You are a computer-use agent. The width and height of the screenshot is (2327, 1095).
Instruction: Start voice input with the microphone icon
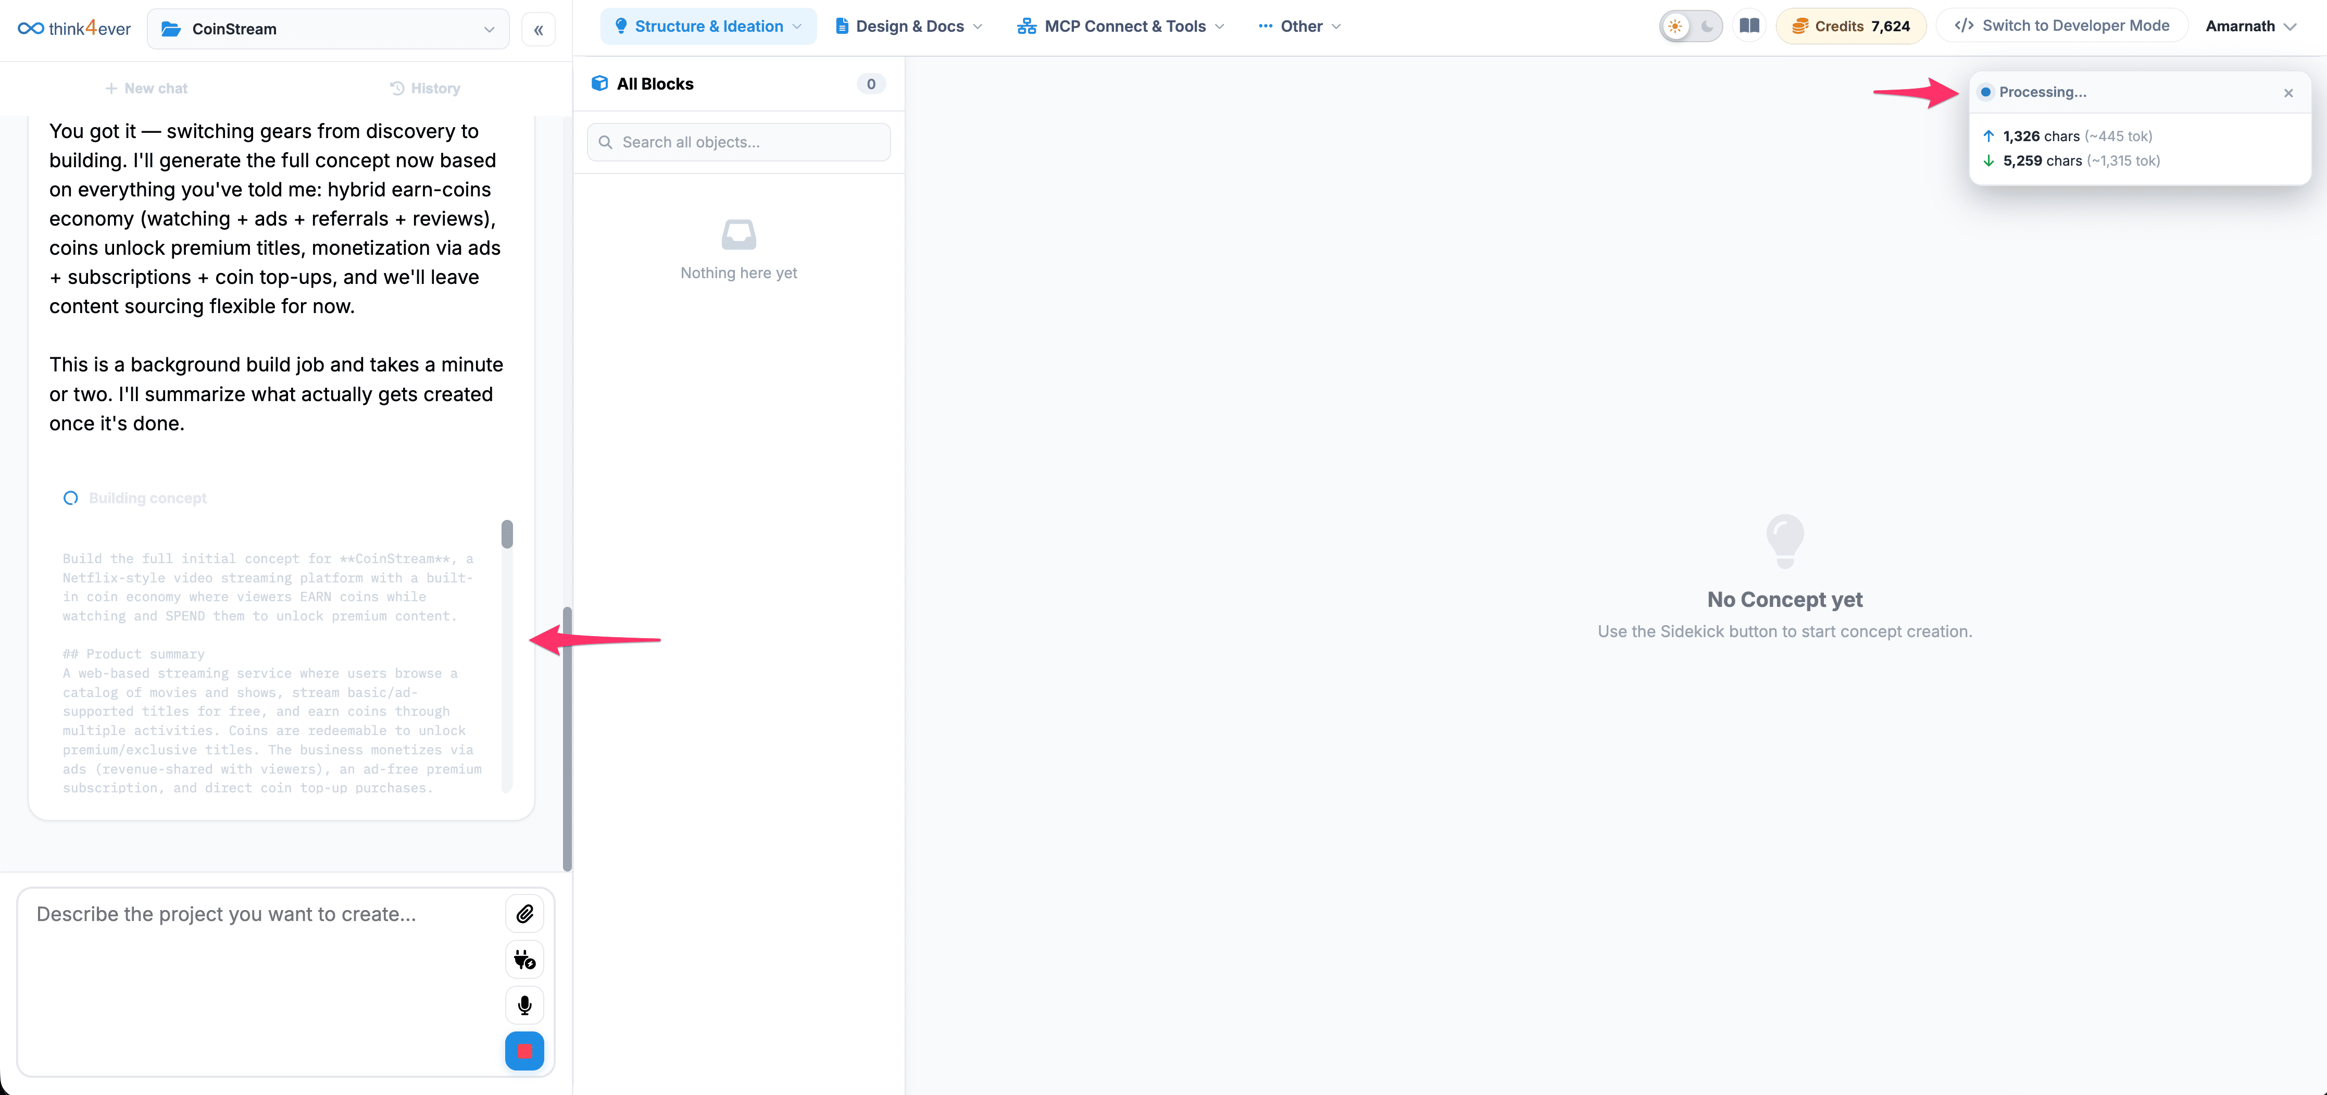tap(524, 1005)
